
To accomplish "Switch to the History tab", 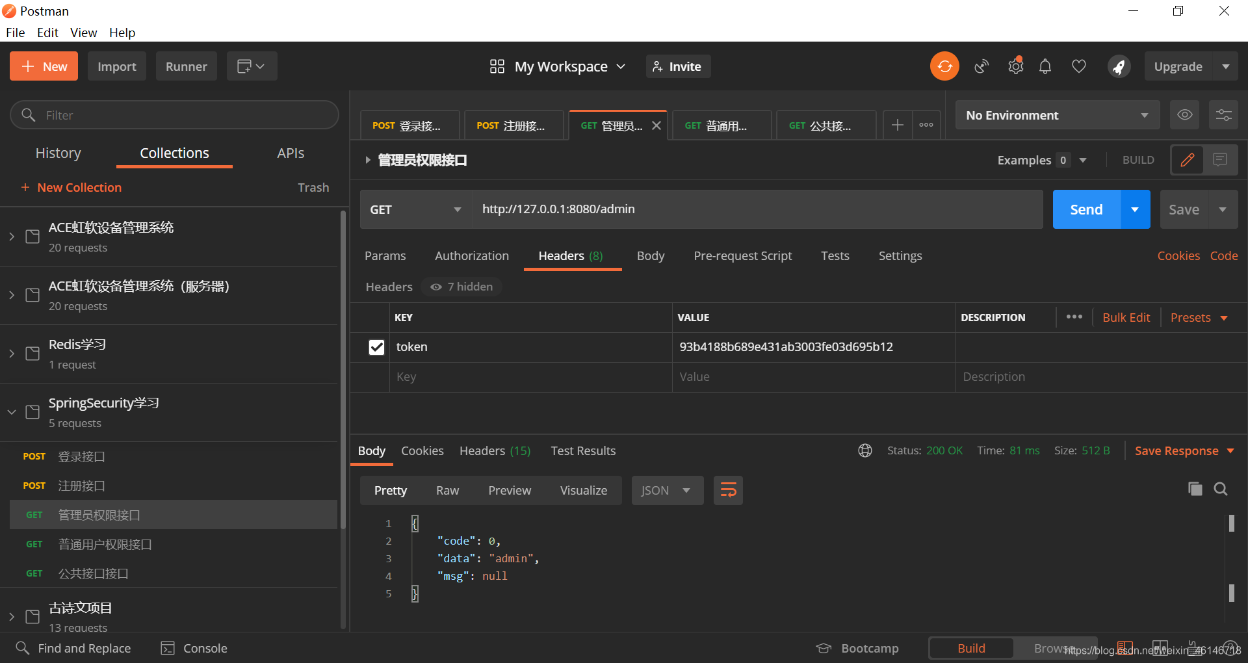I will [x=58, y=153].
